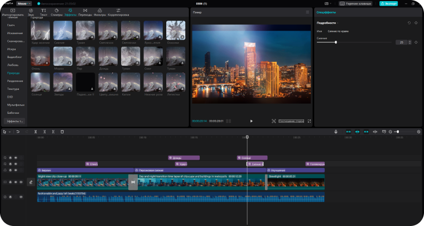Enter fullscreen preview in the player
Screen dimensions: 424x226
(x=309, y=121)
